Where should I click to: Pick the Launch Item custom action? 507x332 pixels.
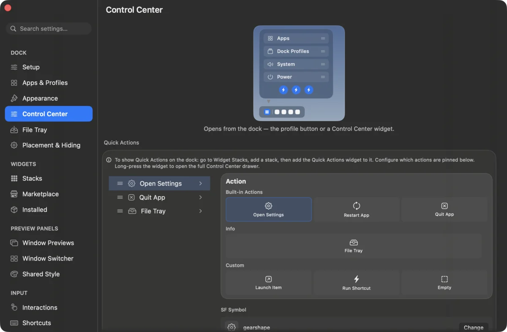[x=269, y=283]
